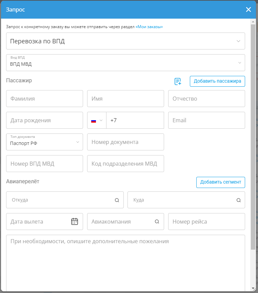Focus the Фамилия input field
The height and width of the screenshot is (293, 258).
(x=44, y=99)
